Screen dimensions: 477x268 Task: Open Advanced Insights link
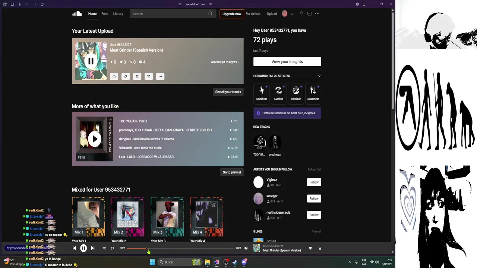pos(225,62)
